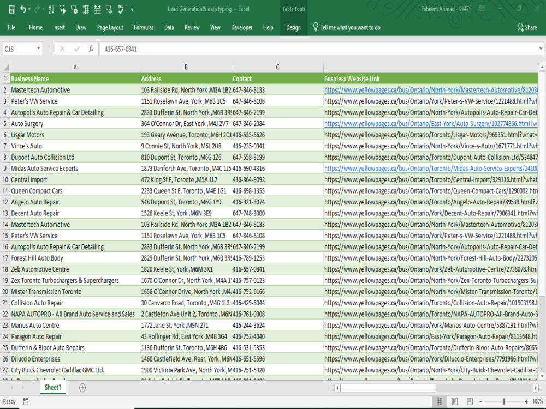
Task: Open the View ribbon tab
Action: [215, 27]
